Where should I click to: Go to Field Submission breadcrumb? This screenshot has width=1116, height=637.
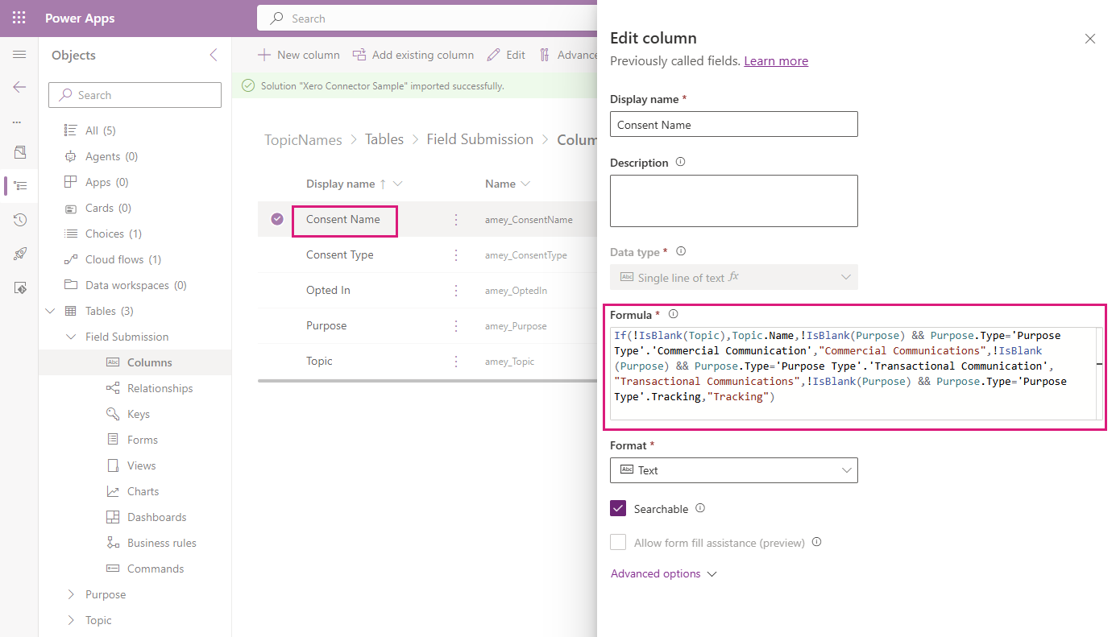point(480,139)
